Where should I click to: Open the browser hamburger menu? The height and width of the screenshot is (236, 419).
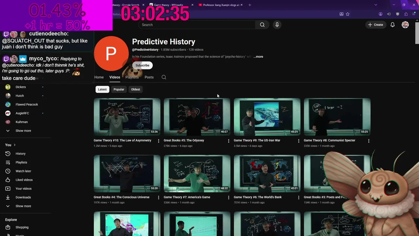tap(414, 14)
